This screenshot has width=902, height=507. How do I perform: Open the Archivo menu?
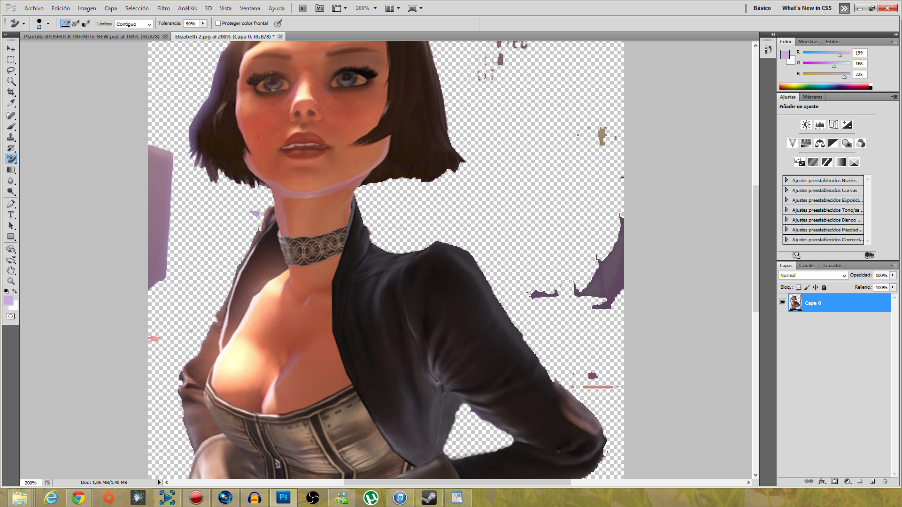coord(34,8)
